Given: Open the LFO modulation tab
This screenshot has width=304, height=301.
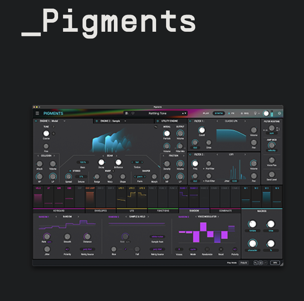Looking at the screenshot, I should click(132, 211).
